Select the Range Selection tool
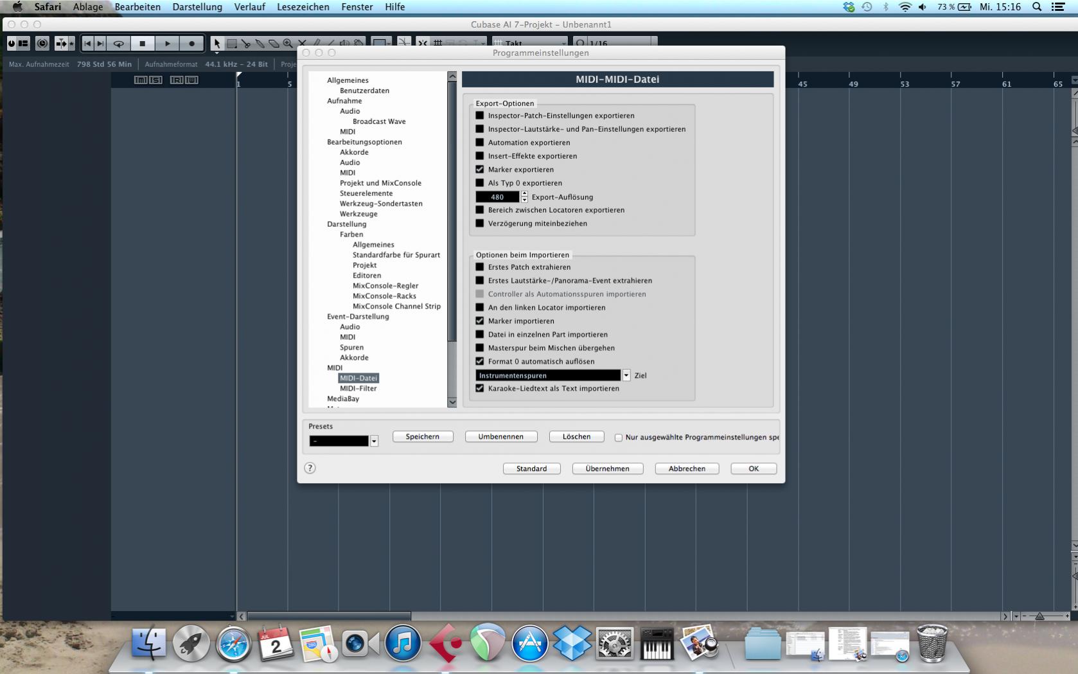Screen dimensions: 1078x674 (x=232, y=44)
